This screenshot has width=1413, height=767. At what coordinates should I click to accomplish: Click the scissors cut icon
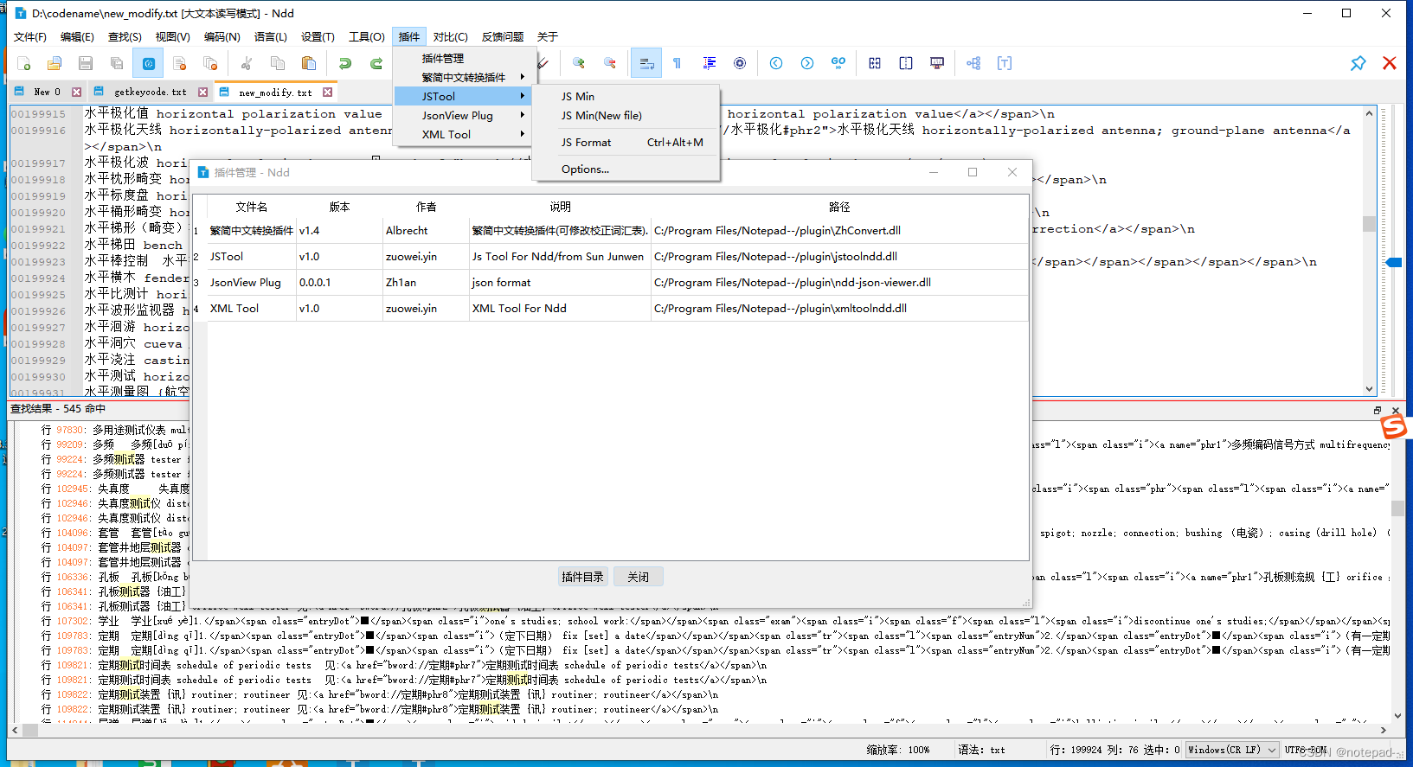(x=247, y=63)
